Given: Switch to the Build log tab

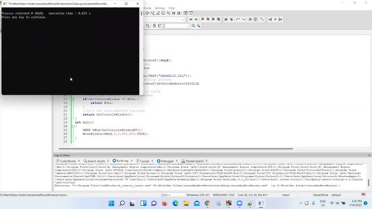Looking at the screenshot, I should [120, 161].
